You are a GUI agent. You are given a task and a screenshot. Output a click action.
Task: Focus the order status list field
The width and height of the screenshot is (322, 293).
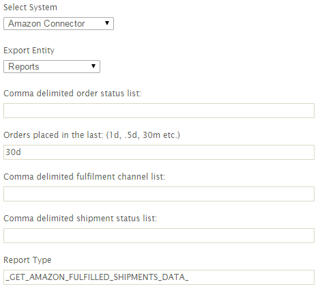pos(159,111)
